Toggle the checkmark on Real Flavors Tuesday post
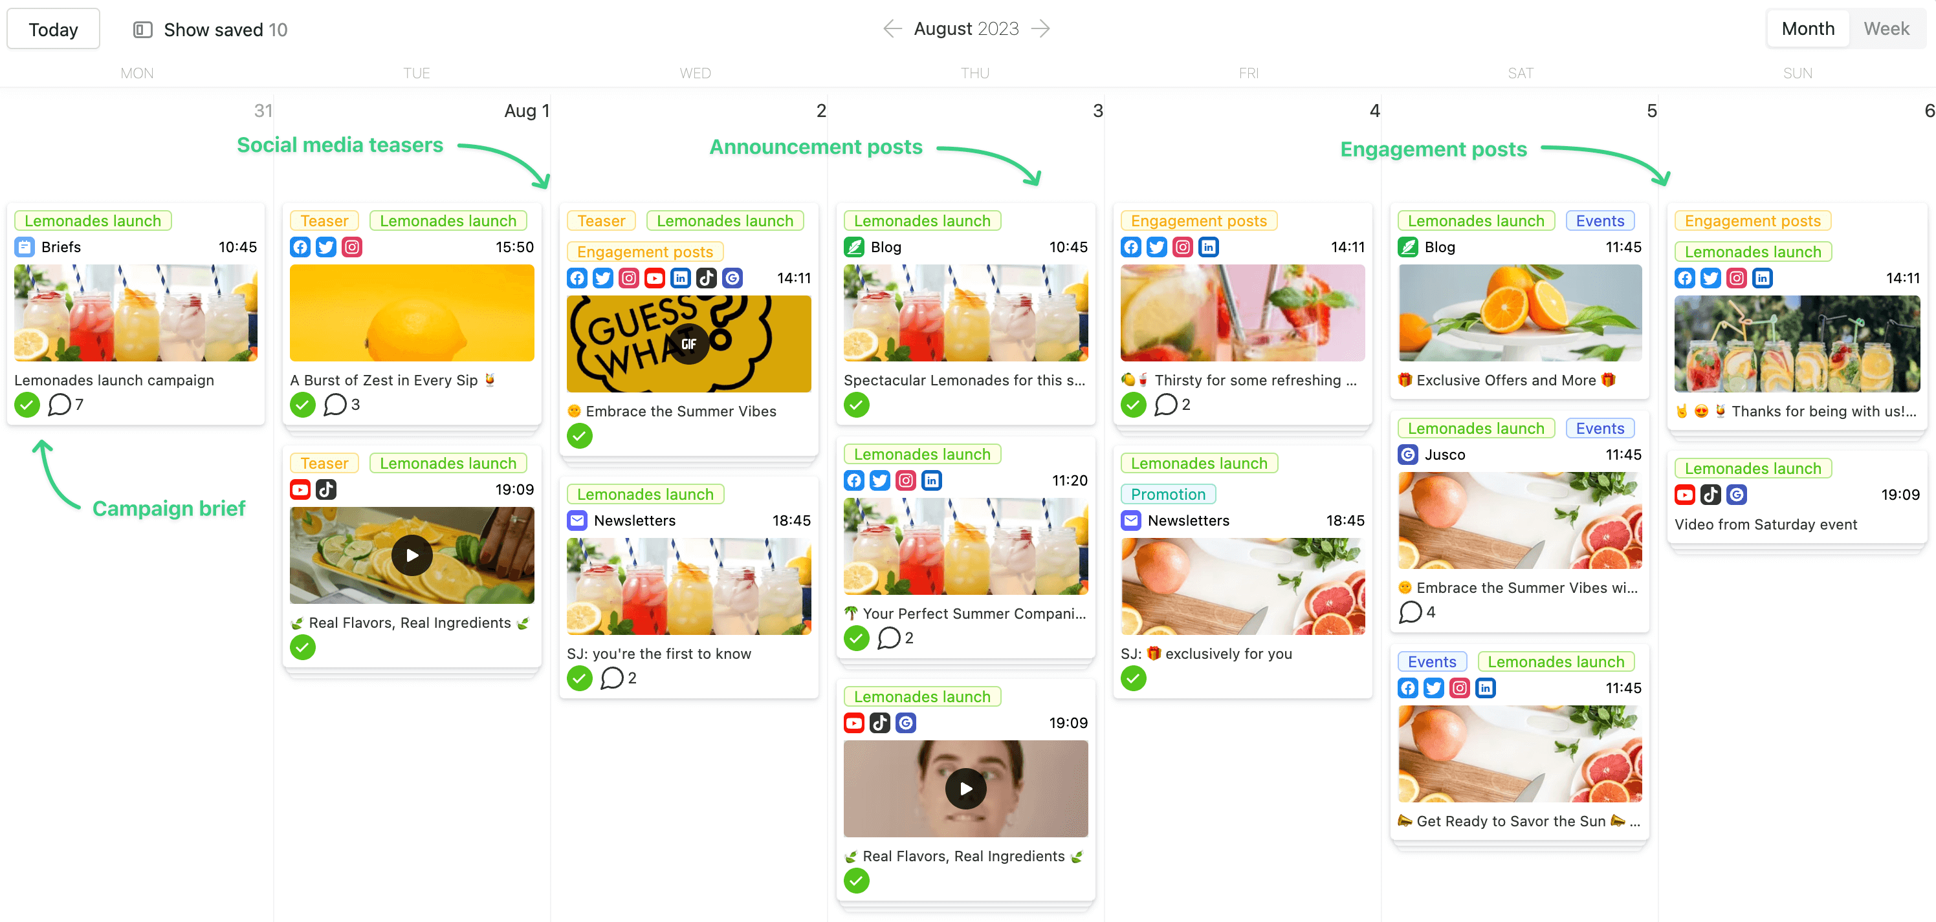 (x=303, y=648)
